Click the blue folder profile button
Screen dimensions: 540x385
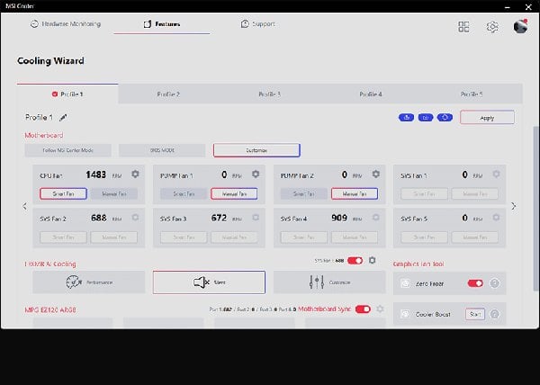coord(426,118)
